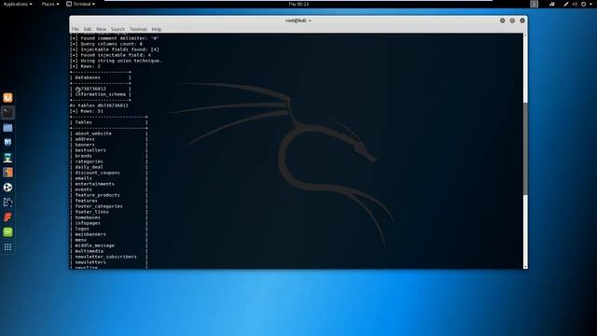The width and height of the screenshot is (597, 336).
Task: Click the Injectable fields found line
Action: coord(115,49)
